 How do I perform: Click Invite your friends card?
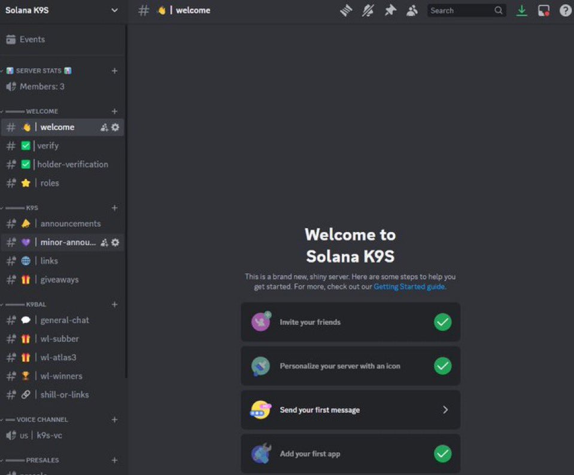pyautogui.click(x=350, y=322)
